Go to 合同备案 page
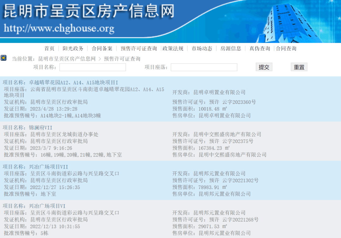Image resolution: width=341 pixels, height=238 pixels. (x=102, y=49)
